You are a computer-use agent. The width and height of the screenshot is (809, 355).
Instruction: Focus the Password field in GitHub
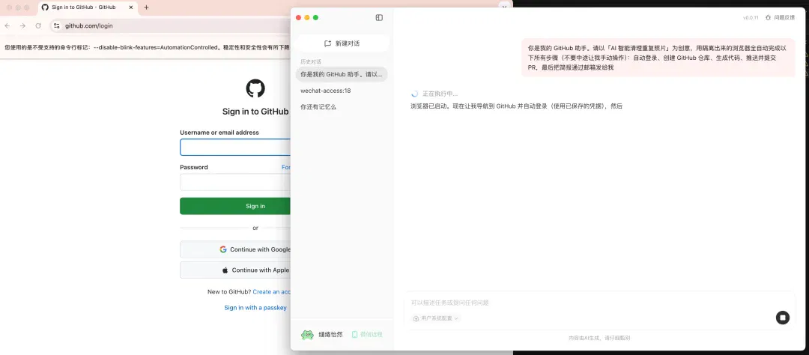pyautogui.click(x=235, y=182)
